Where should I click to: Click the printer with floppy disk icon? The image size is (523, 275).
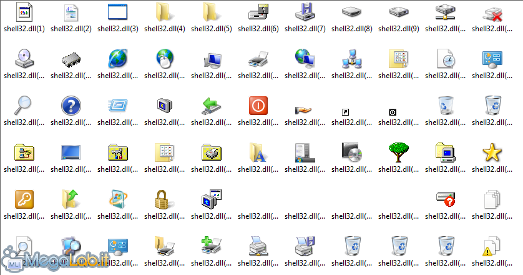coord(305,246)
